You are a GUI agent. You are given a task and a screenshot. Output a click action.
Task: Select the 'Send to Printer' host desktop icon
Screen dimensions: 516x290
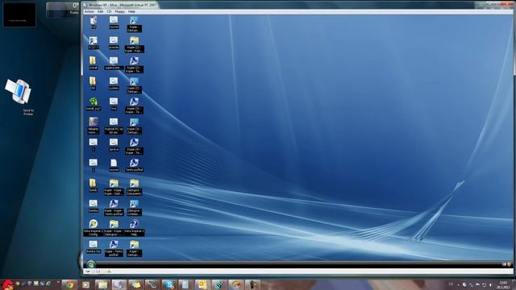click(19, 97)
